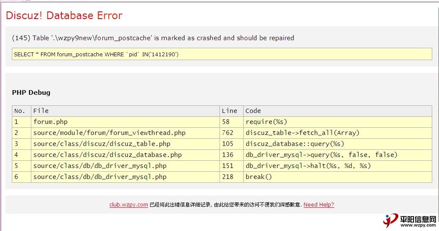Screen dimensions: 439x231
Task: Click the Need Help? link
Action: coord(318,205)
